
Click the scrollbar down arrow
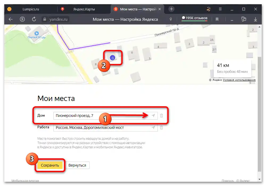click(x=259, y=179)
